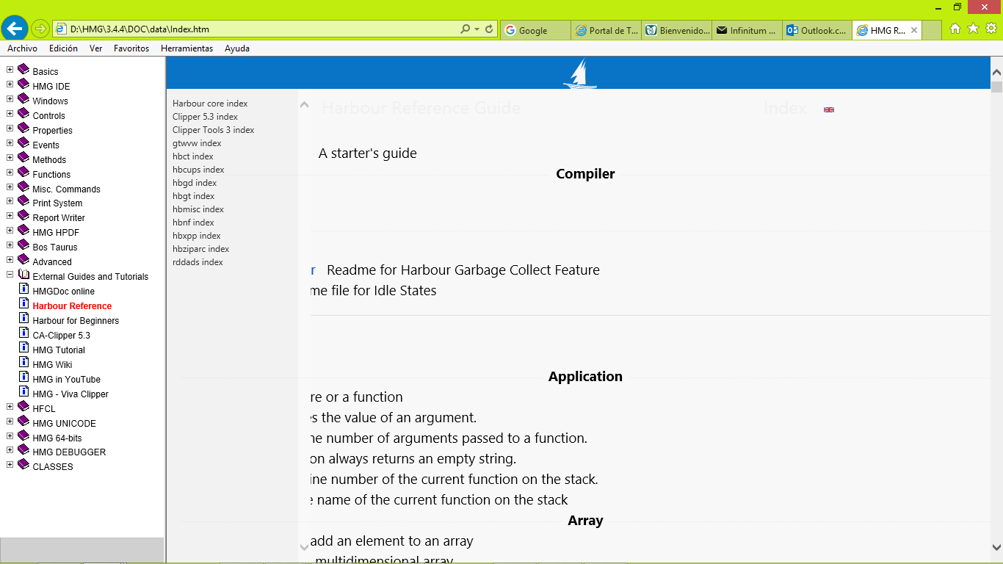Select HMG Tutorial tree item
1003x564 pixels.
(59, 350)
